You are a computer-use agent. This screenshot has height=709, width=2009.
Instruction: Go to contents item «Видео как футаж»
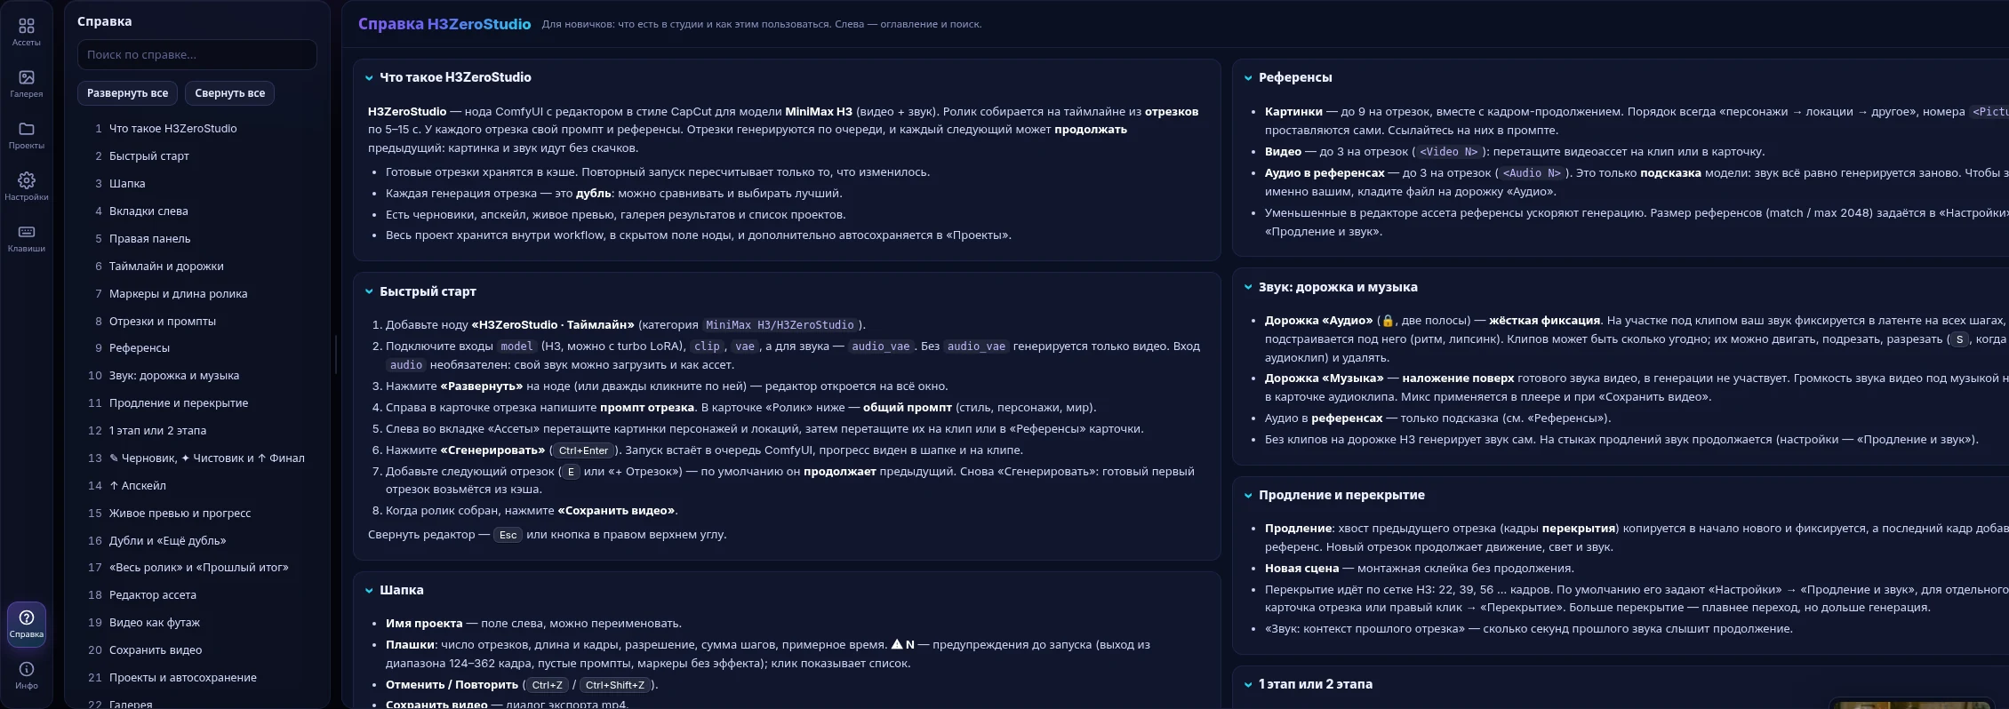[x=197, y=623]
